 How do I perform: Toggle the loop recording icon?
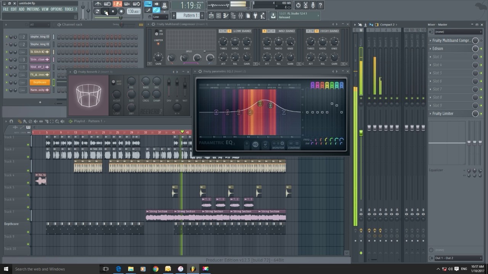click(136, 4)
